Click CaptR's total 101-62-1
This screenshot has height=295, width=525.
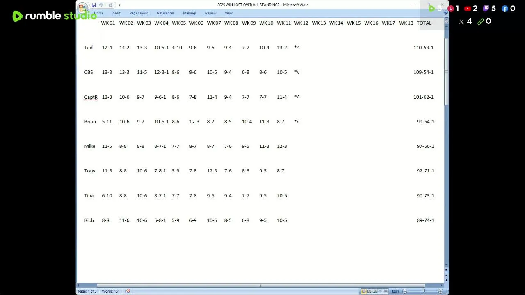(x=423, y=97)
